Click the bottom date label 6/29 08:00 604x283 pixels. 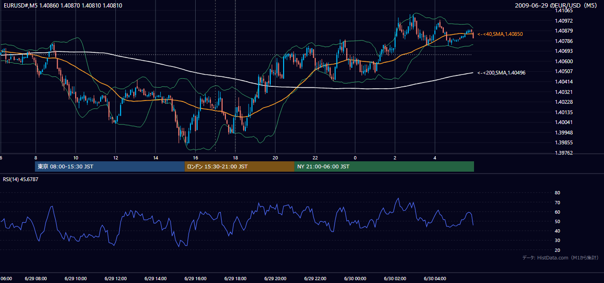click(36, 278)
